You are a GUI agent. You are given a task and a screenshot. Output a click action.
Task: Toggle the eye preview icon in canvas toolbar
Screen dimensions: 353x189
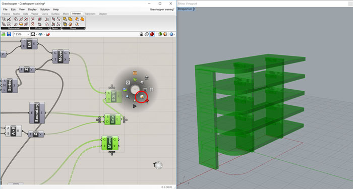(x=40, y=34)
